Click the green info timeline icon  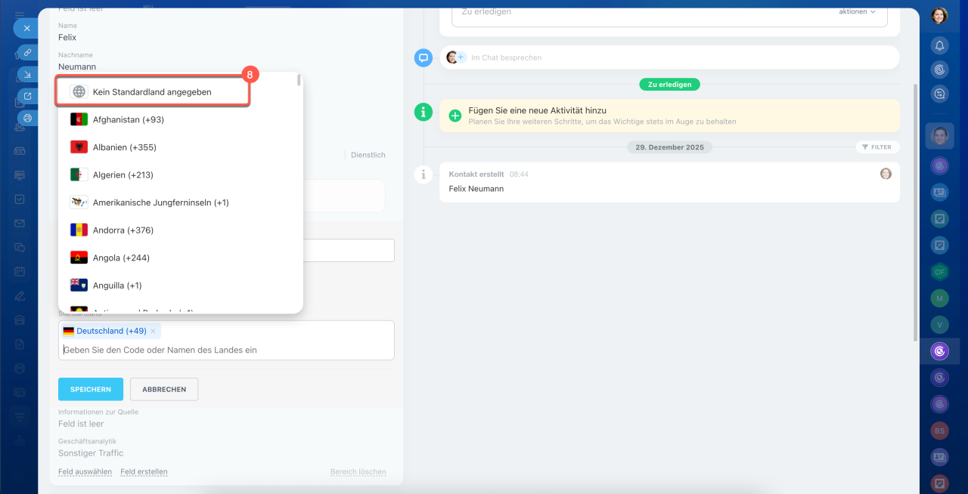pos(423,113)
